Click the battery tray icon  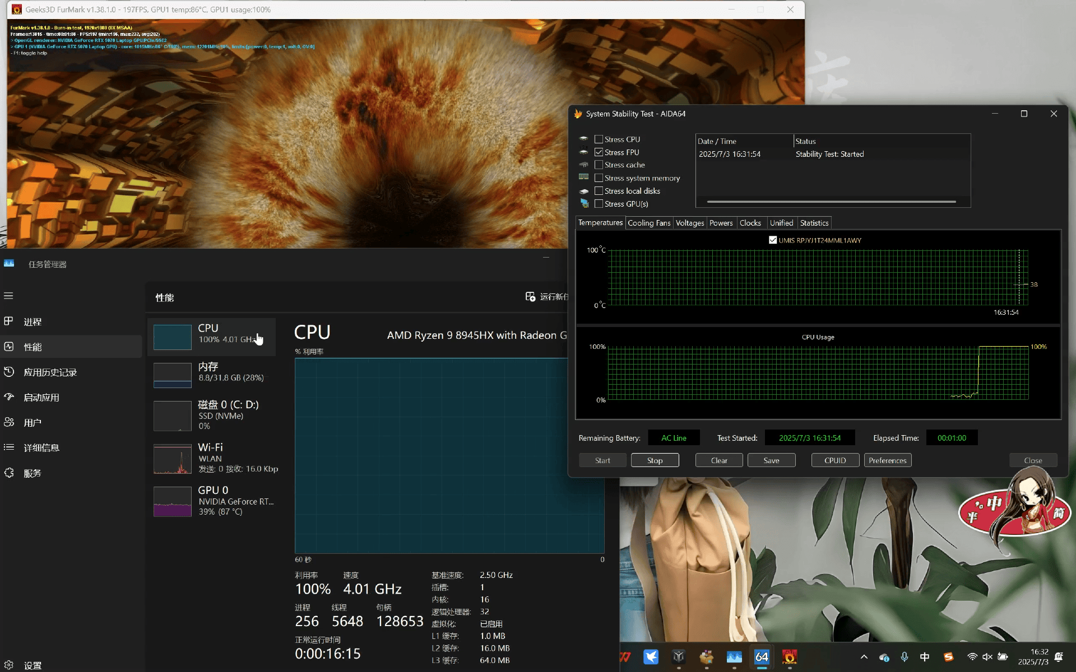(x=1003, y=657)
